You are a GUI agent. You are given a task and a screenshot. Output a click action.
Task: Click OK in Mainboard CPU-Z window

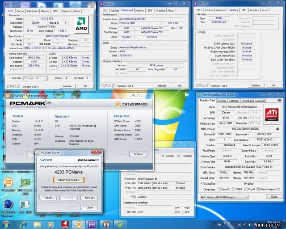(x=180, y=85)
